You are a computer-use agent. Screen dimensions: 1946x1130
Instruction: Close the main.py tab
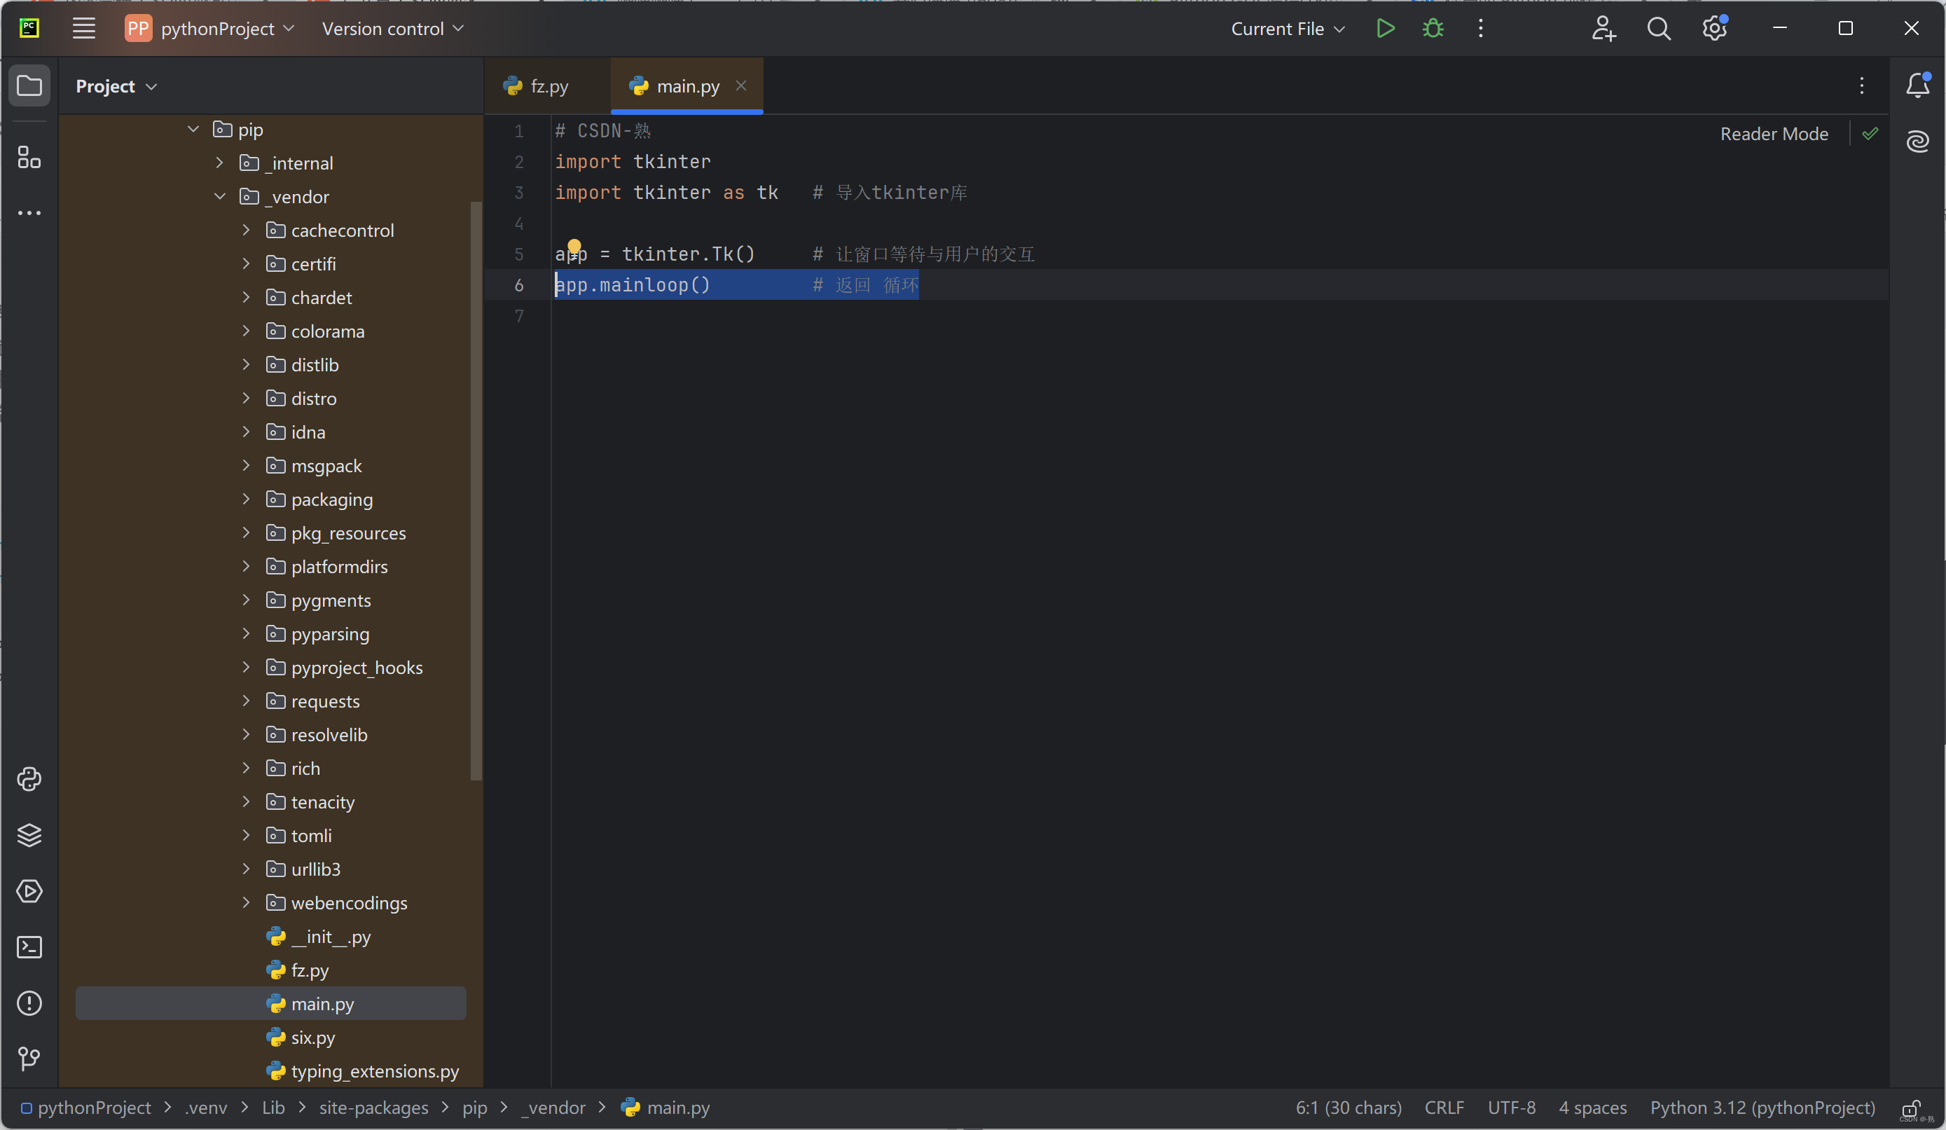[x=740, y=85]
